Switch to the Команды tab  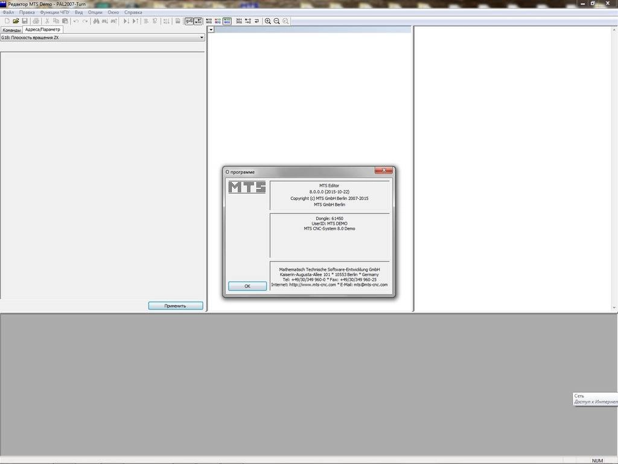[11, 30]
